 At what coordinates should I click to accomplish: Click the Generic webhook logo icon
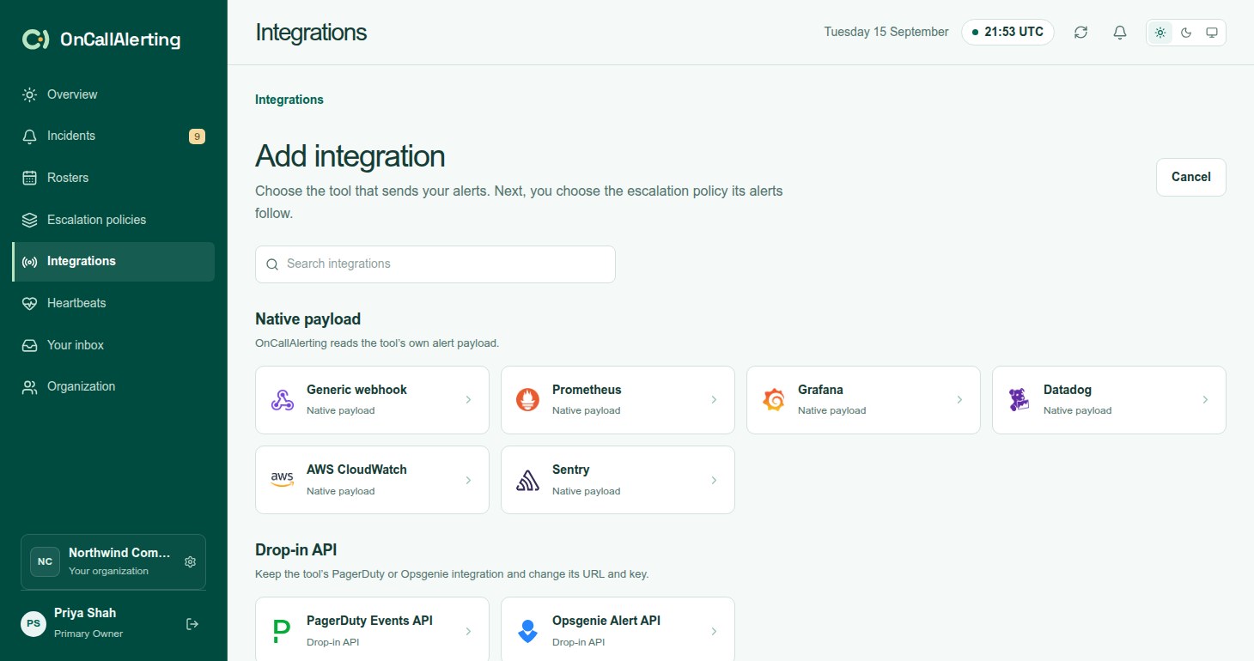(x=283, y=400)
